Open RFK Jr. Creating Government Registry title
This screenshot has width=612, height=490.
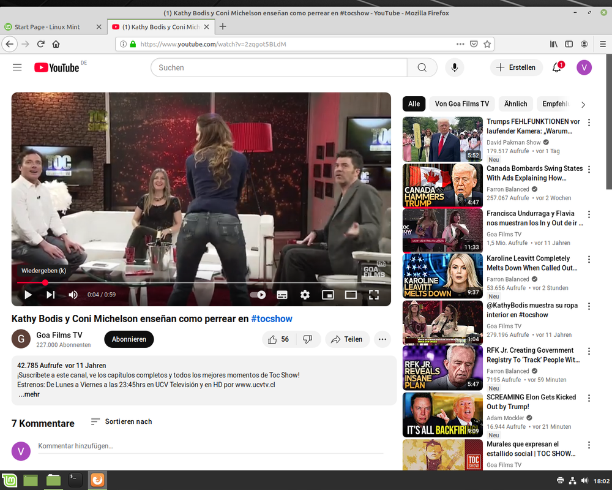[x=533, y=355]
